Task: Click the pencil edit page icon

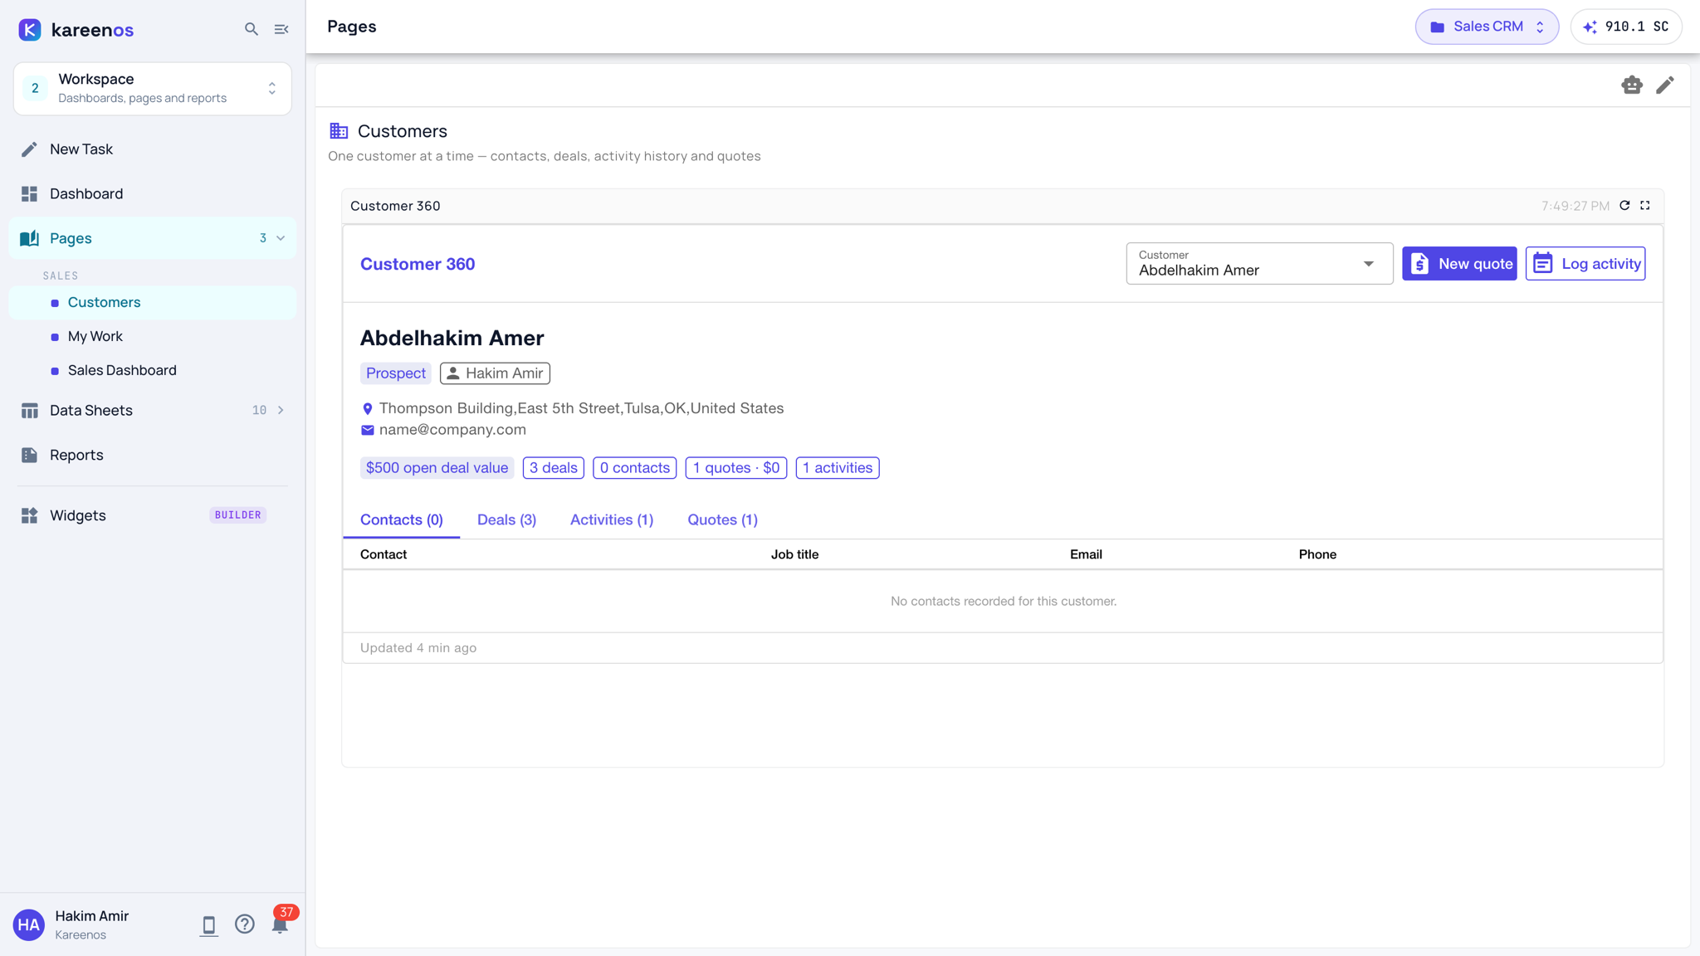Action: click(x=1665, y=85)
